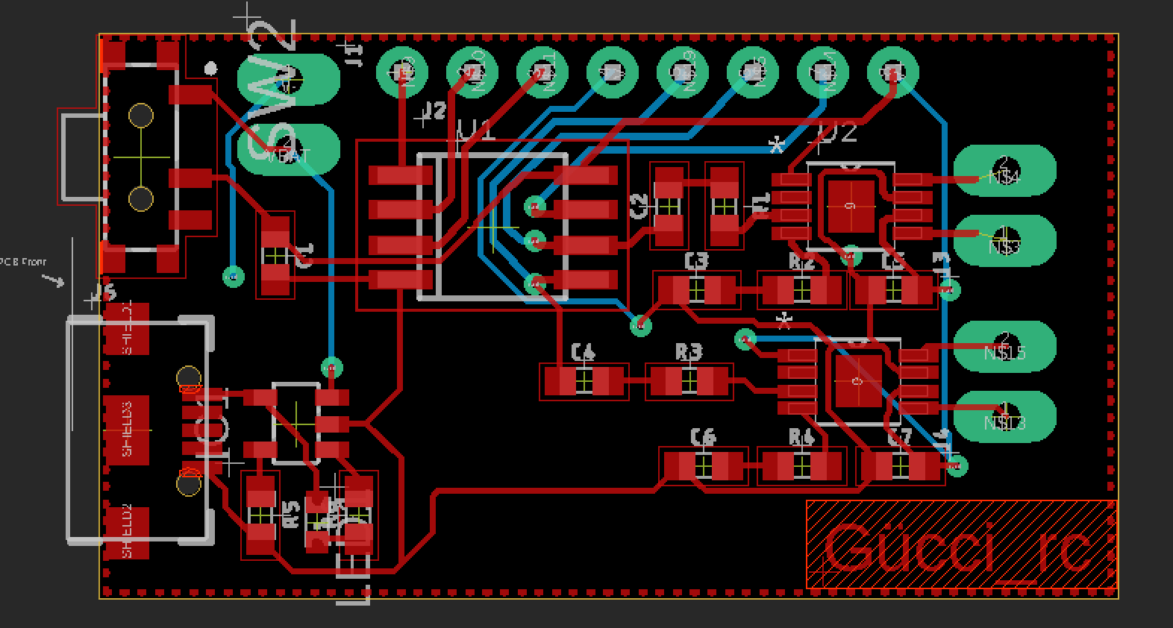Select the C7 capacitor footprint
The height and width of the screenshot is (628, 1173).
click(901, 467)
